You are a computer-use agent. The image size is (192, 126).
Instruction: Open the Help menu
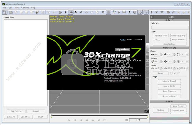[33, 8]
